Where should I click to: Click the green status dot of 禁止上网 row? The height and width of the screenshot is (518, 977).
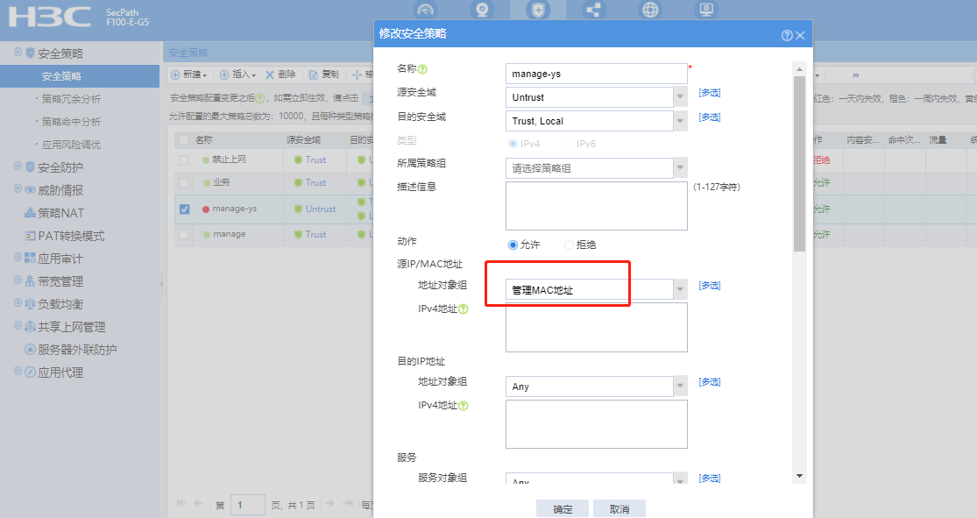(206, 160)
